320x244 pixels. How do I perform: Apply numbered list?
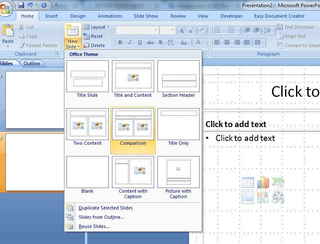[x=233, y=31]
